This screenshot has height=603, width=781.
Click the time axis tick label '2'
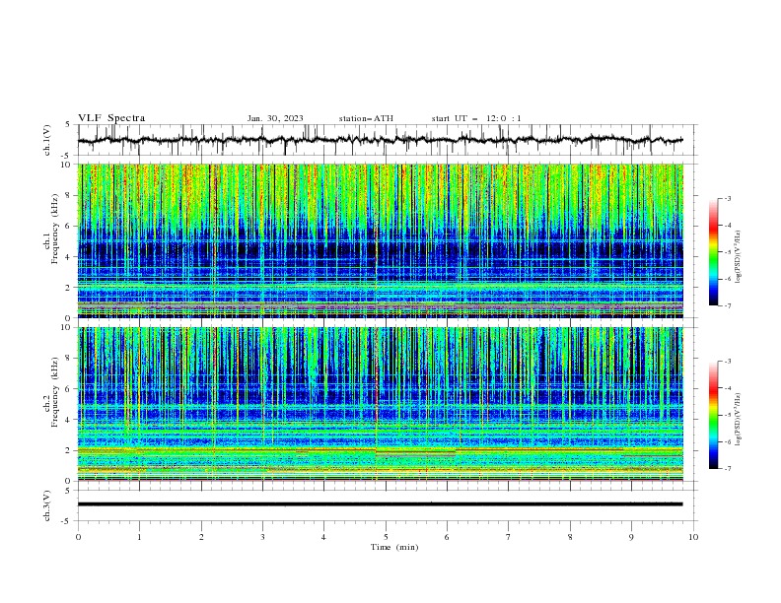201,537
